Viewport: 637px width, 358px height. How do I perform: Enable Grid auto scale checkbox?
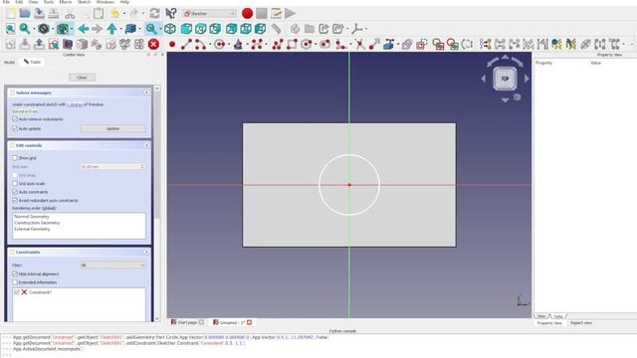coord(15,184)
